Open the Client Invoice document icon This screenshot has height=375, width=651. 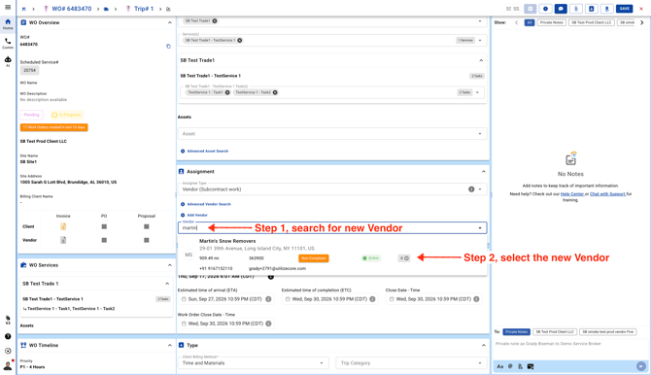(x=63, y=226)
